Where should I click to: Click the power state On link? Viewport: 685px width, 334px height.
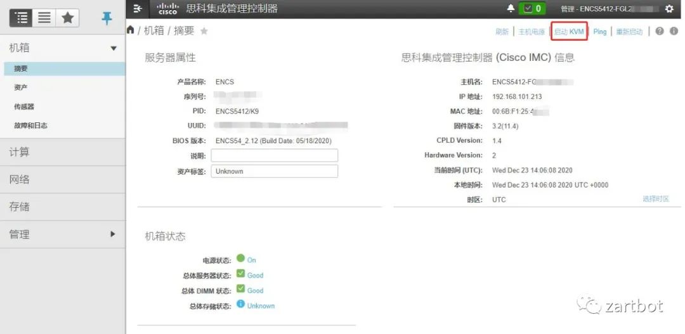pyautogui.click(x=252, y=260)
